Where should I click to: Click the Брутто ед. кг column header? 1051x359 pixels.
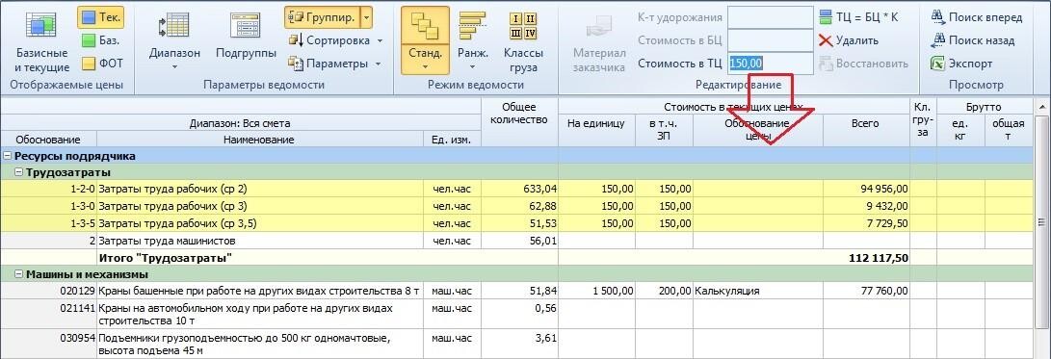960,130
